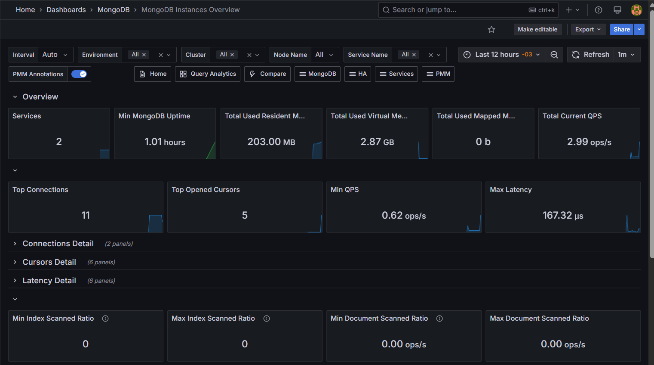Click the Make editable button

(x=537, y=29)
